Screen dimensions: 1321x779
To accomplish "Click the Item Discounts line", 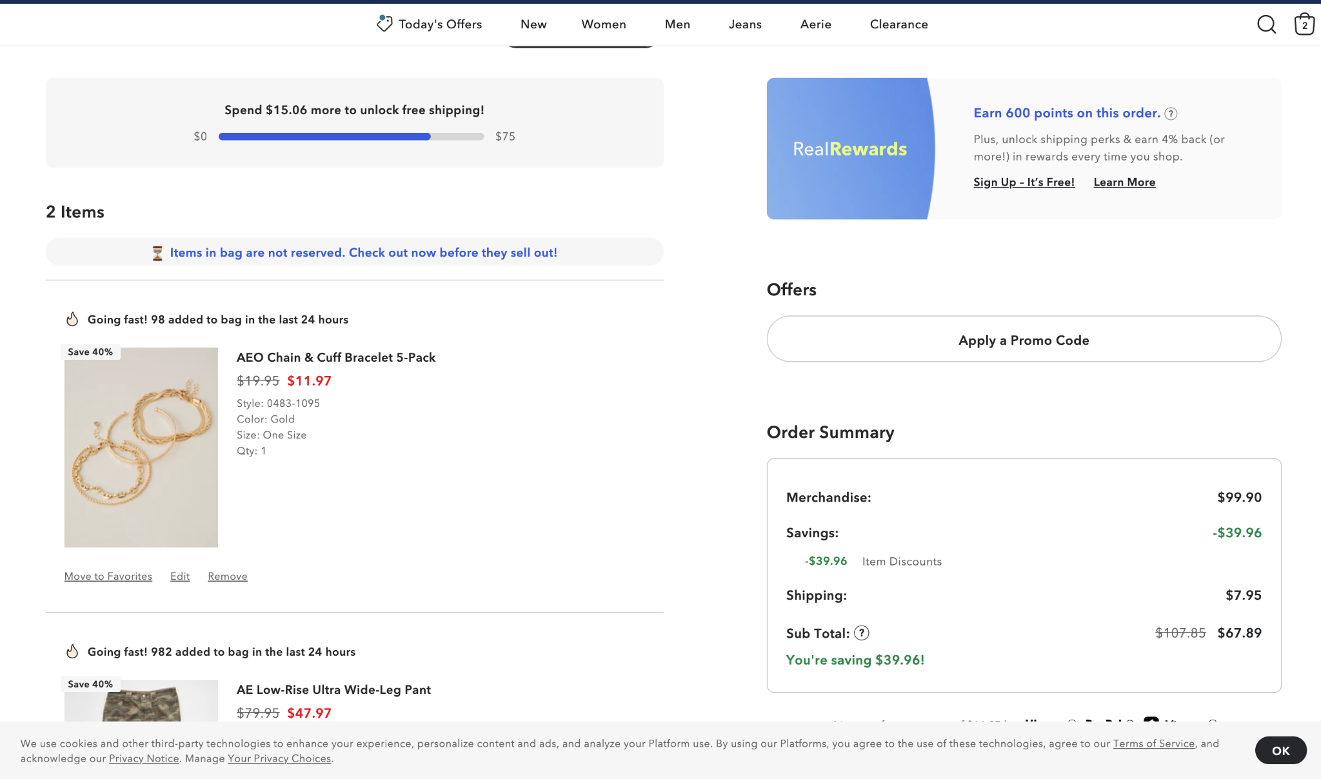I will pyautogui.click(x=873, y=561).
